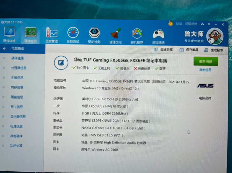Close the 鲁大师 window
This screenshot has width=232, height=173.
(x=223, y=24)
